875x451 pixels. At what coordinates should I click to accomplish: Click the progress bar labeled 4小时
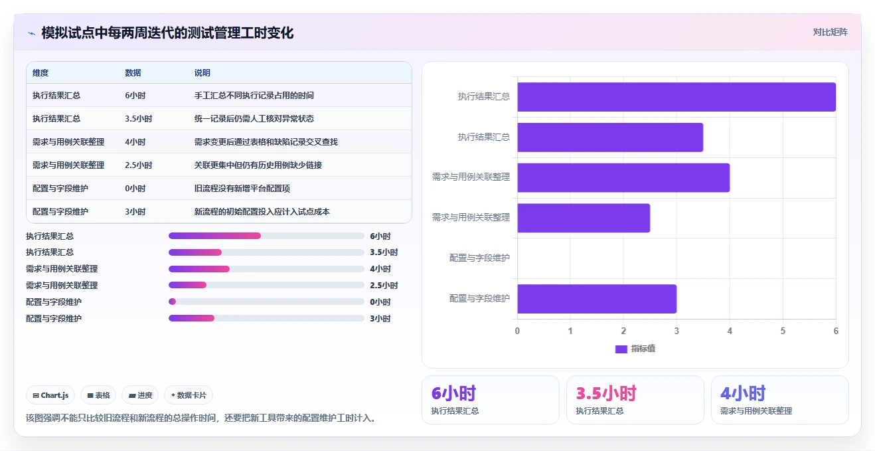pyautogui.click(x=266, y=269)
